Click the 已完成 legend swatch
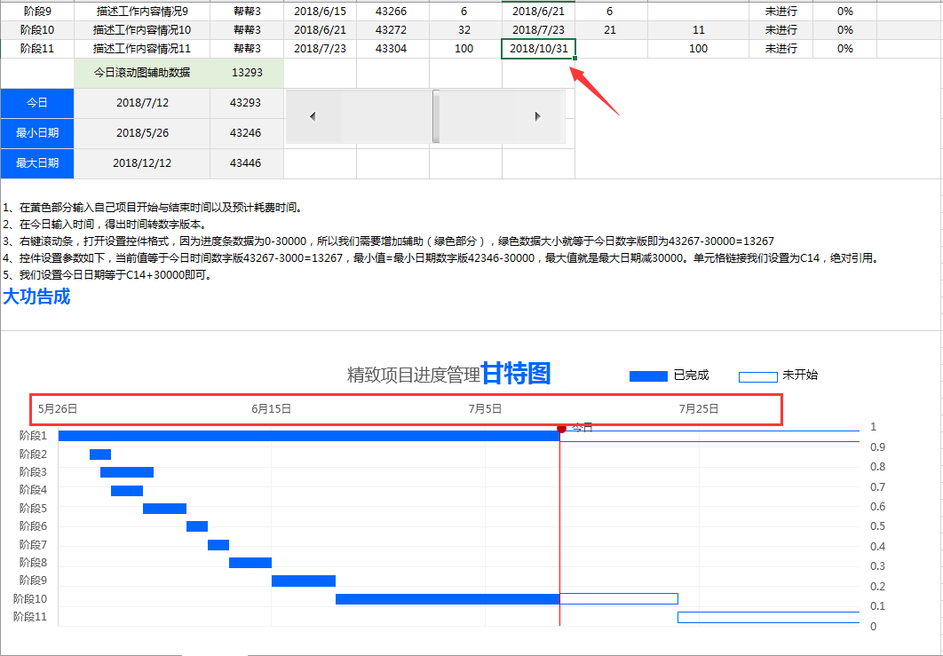 (648, 376)
